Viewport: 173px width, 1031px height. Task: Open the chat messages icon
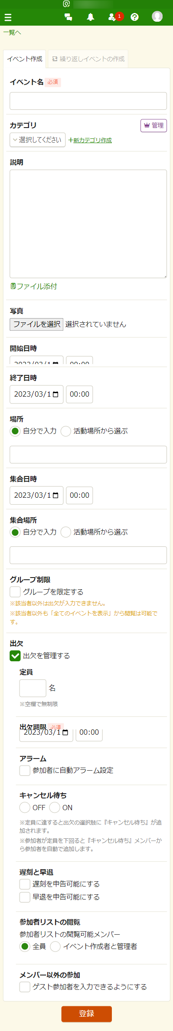click(x=68, y=17)
